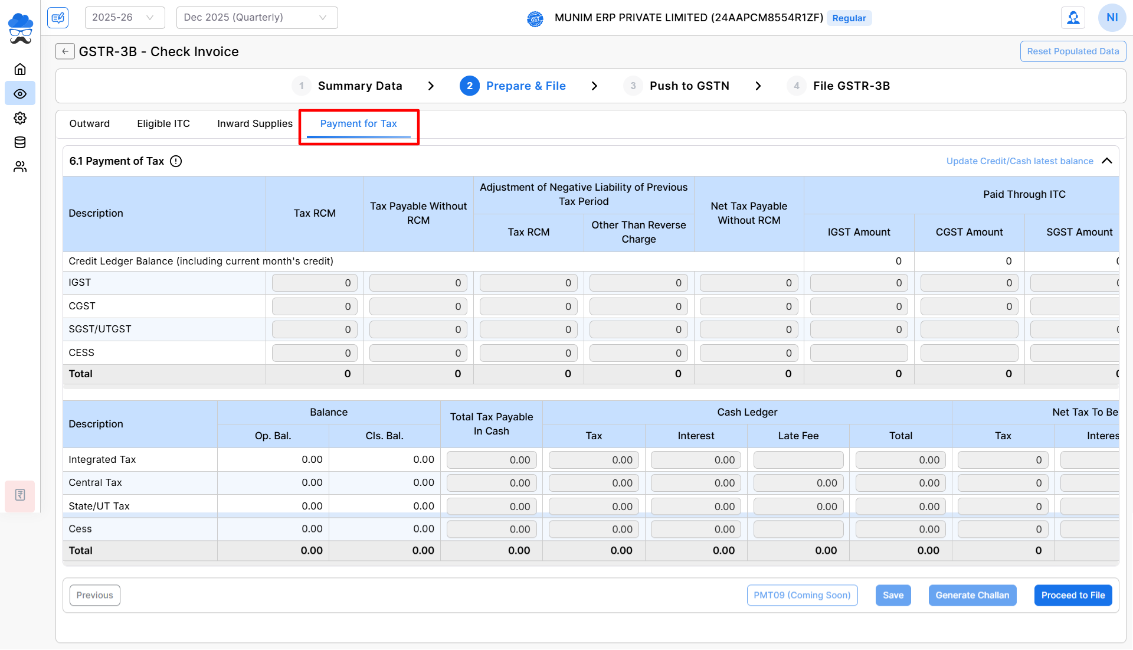Image resolution: width=1133 pixels, height=650 pixels.
Task: Click the database icon in sidebar
Action: point(20,142)
